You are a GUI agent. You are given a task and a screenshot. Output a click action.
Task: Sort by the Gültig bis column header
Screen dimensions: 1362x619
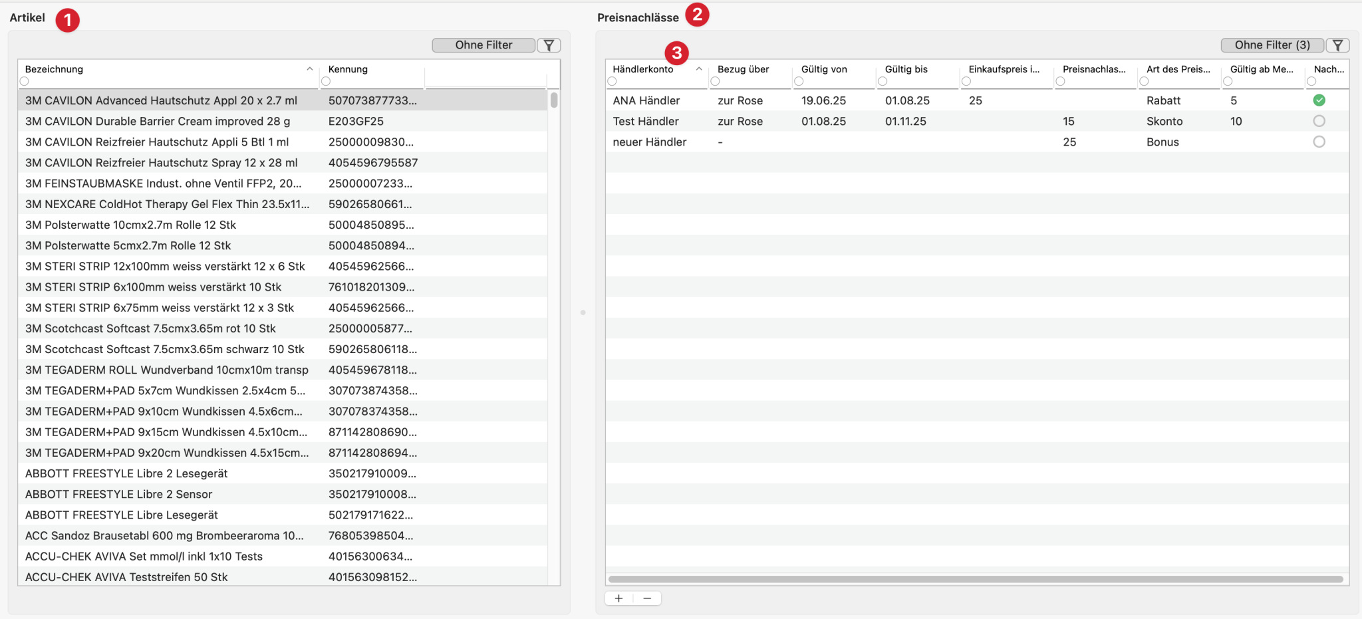pos(906,69)
